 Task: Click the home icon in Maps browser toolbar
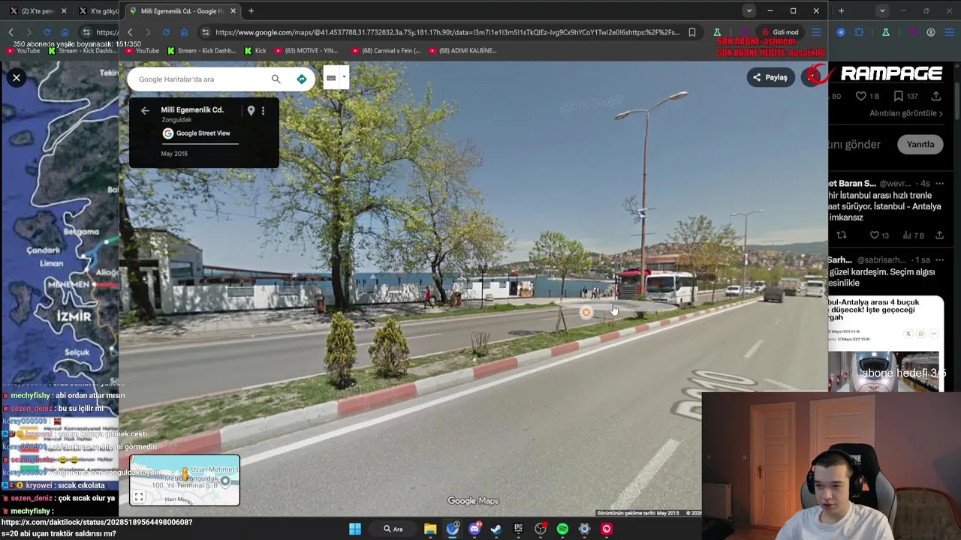[x=184, y=32]
